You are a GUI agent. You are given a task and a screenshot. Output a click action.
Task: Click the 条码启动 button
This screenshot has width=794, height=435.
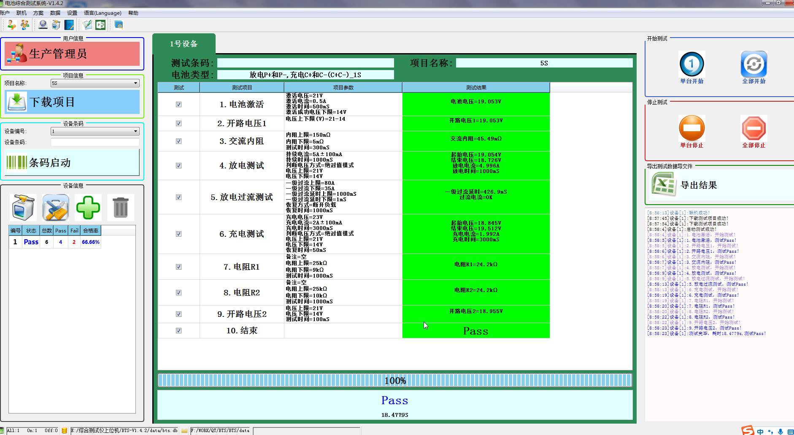[x=72, y=162]
